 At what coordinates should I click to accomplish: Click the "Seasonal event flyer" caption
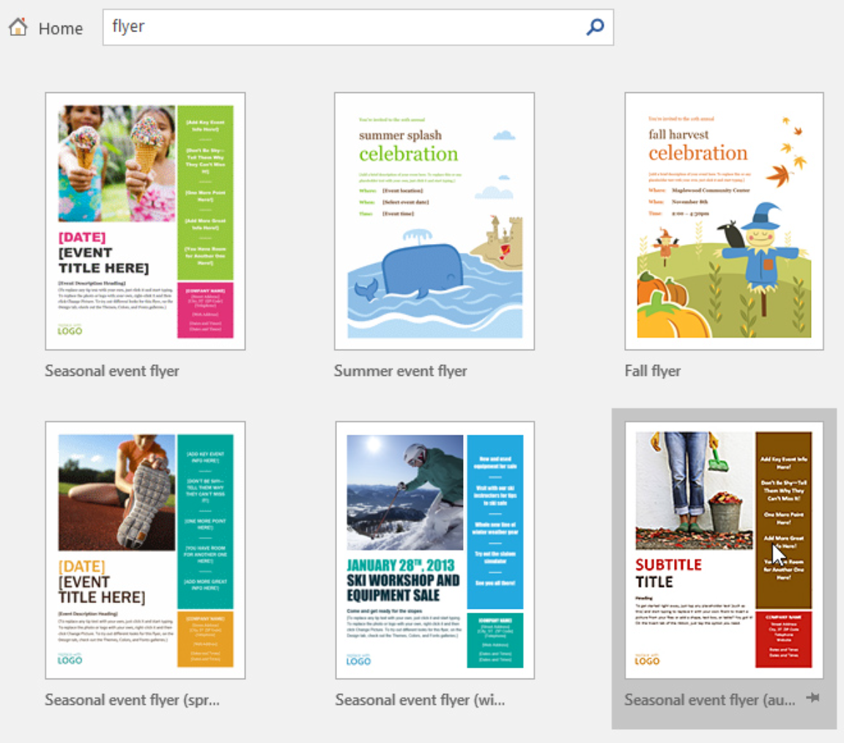(112, 371)
